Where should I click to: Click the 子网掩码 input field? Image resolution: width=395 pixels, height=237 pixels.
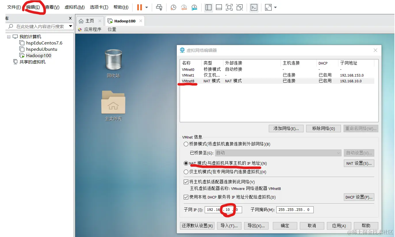click(295, 210)
